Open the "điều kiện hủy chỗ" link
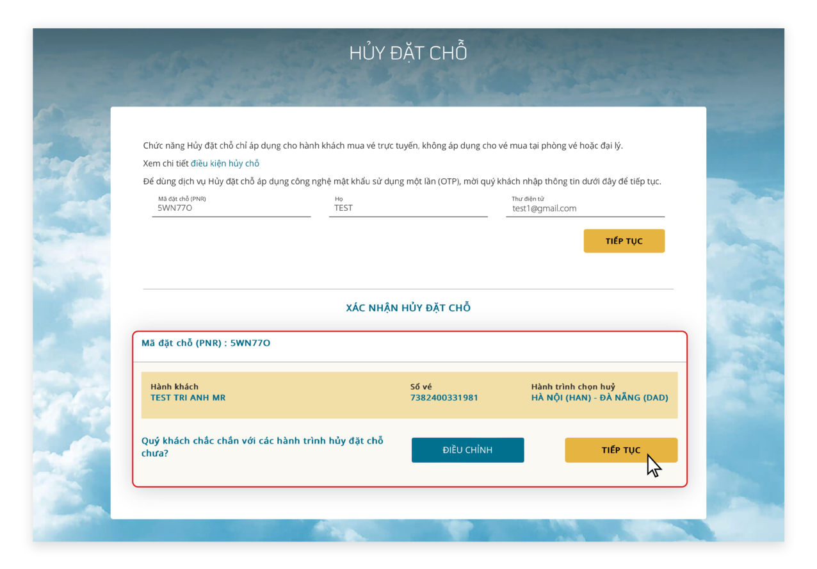The height and width of the screenshot is (569, 817). click(x=225, y=163)
